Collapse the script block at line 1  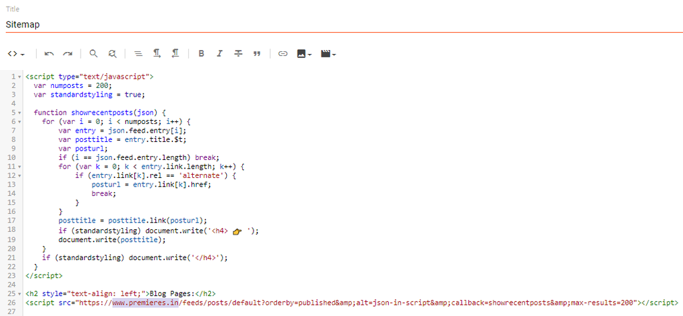pyautogui.click(x=19, y=77)
